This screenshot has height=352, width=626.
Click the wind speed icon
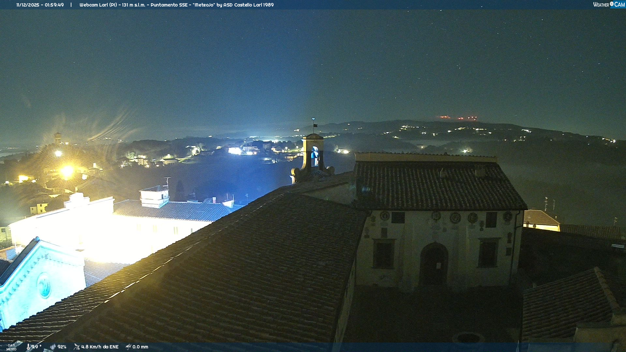click(77, 347)
